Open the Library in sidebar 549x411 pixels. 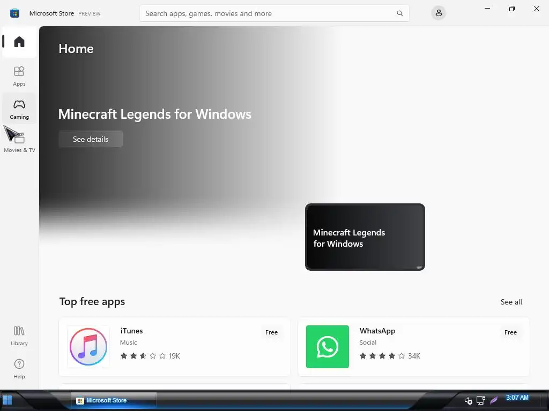(19, 336)
